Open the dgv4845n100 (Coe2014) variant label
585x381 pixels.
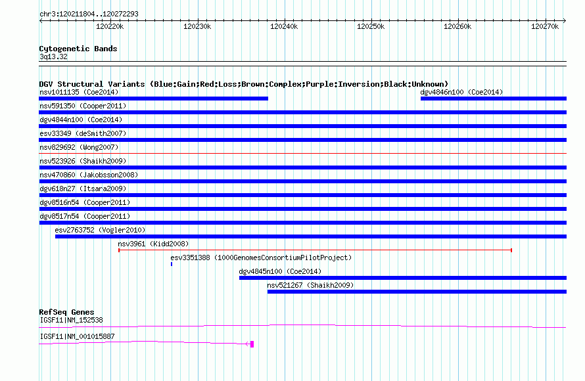click(x=280, y=271)
